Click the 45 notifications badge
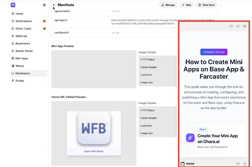 44,21
